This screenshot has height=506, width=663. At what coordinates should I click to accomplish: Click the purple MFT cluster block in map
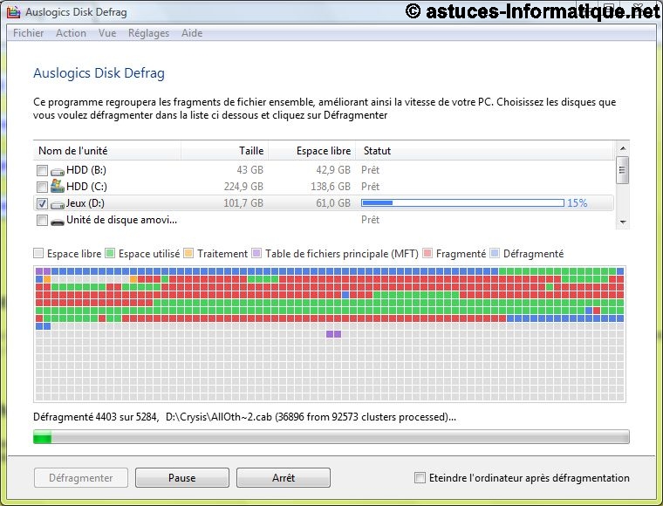(333, 334)
